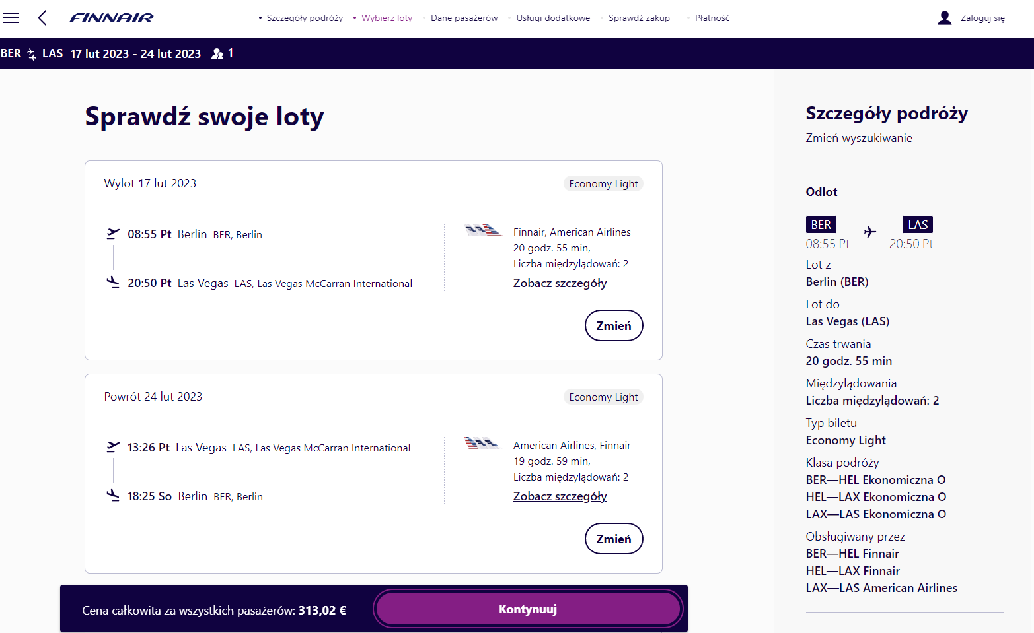The height and width of the screenshot is (633, 1034).
Task: Open the hamburger menu icon
Action: [11, 18]
